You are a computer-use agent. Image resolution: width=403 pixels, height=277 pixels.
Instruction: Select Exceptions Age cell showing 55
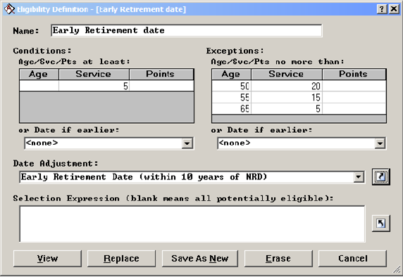coord(231,98)
